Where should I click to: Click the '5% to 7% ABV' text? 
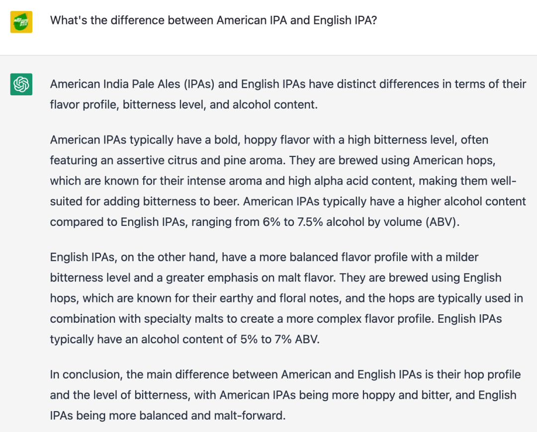click(280, 339)
